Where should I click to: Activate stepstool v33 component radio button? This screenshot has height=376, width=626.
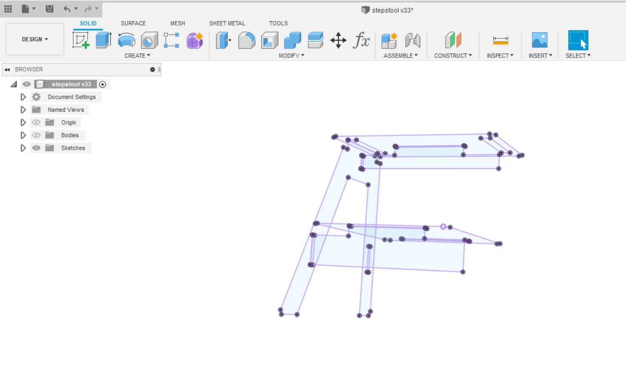[x=103, y=84]
